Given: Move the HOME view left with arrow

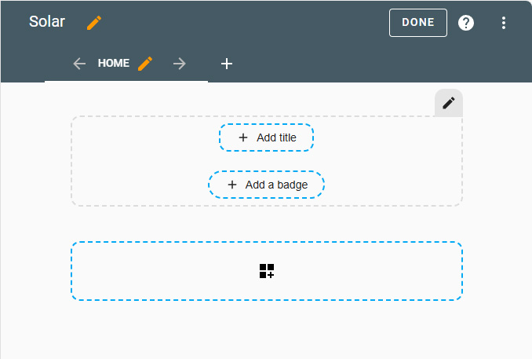Looking at the screenshot, I should point(79,64).
